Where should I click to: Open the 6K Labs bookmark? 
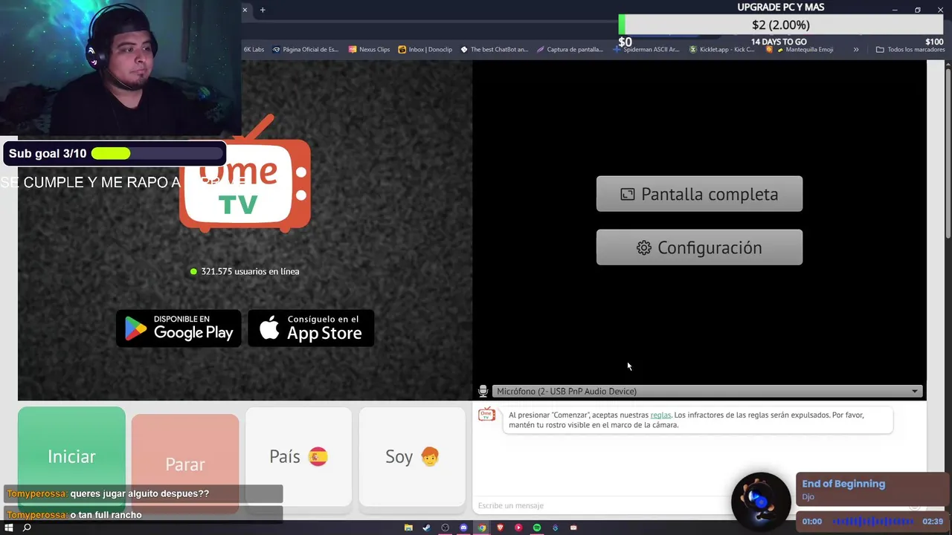point(254,50)
